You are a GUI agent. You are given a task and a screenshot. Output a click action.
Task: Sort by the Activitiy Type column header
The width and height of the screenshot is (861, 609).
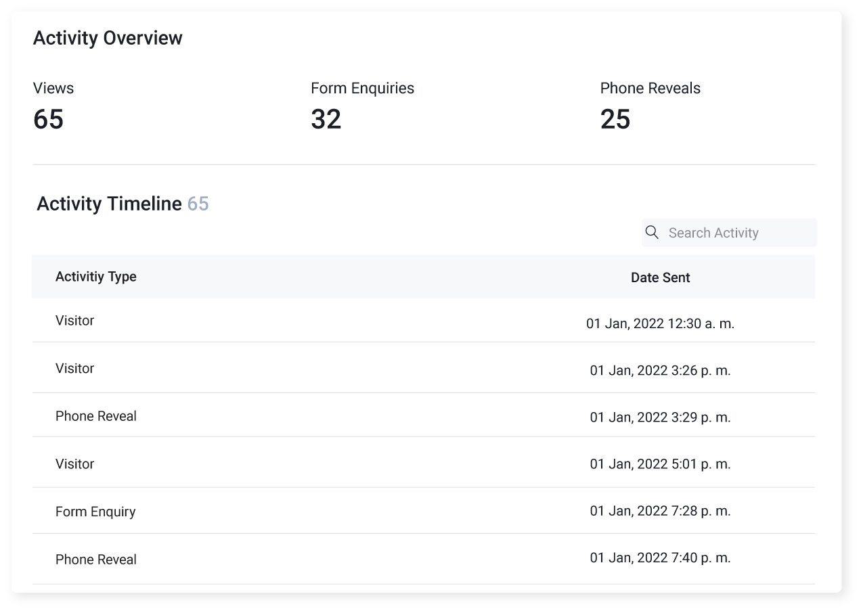(x=95, y=276)
